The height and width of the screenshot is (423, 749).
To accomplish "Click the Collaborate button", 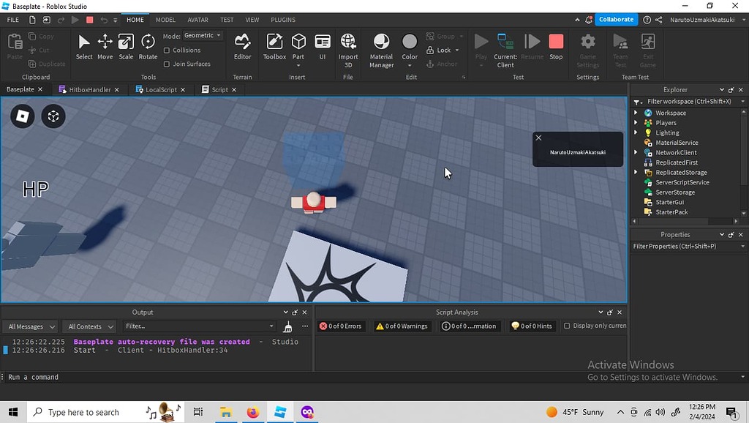I will (616, 19).
